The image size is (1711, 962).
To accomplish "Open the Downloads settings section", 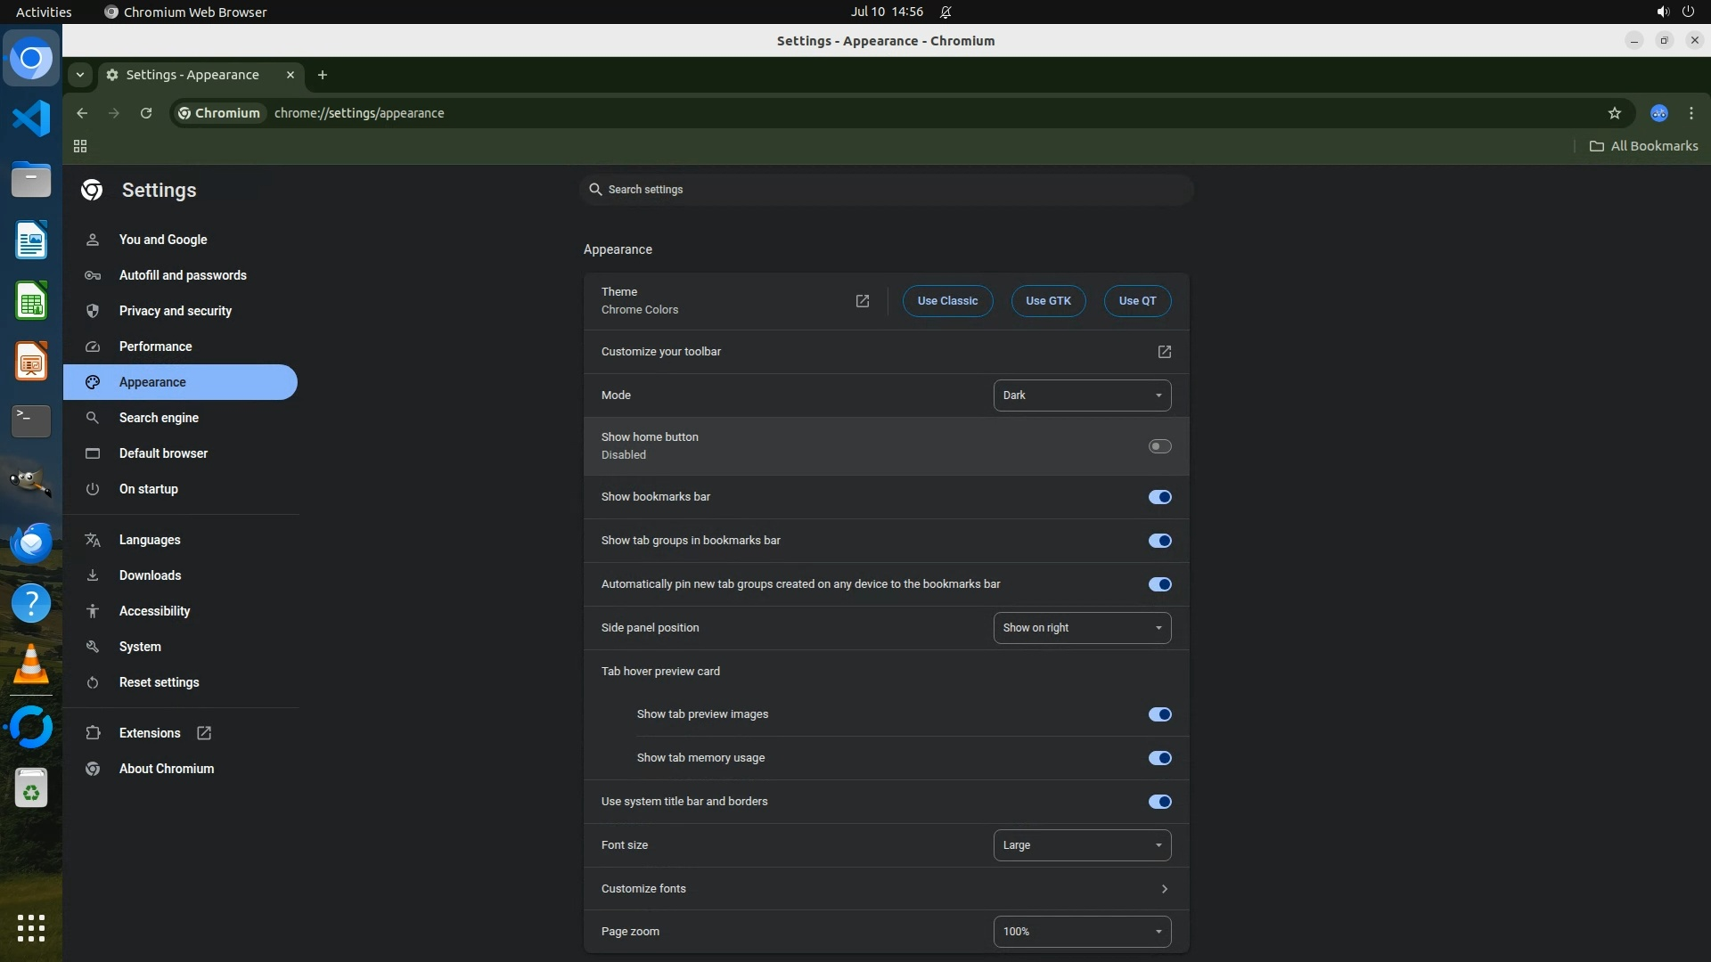I will [150, 575].
